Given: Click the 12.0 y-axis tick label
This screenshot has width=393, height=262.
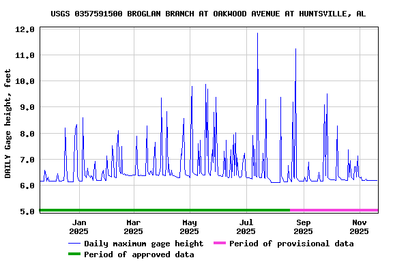Looking at the screenshot, I should (x=25, y=29).
